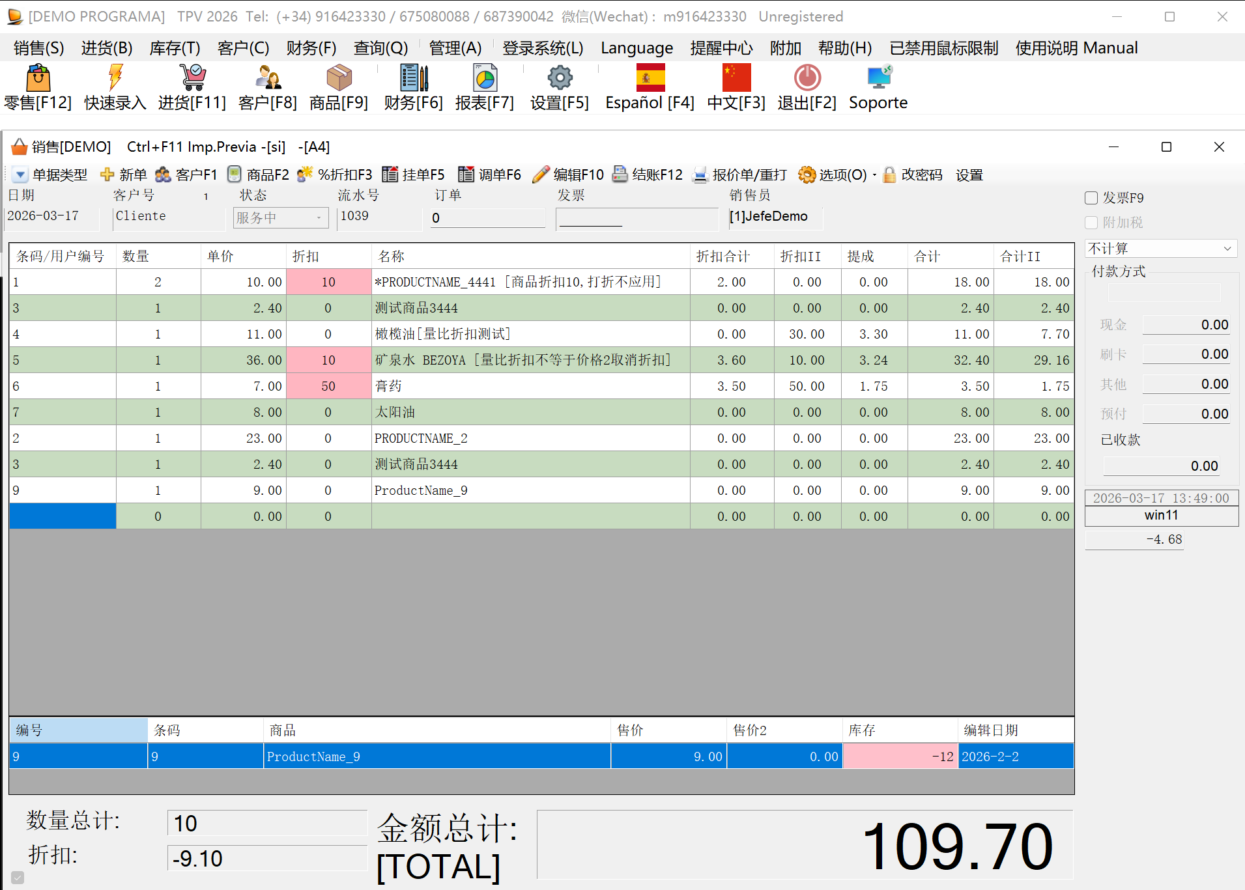This screenshot has height=890, width=1245.
Task: Expand the 不计算 dropdown
Action: [x=1161, y=248]
